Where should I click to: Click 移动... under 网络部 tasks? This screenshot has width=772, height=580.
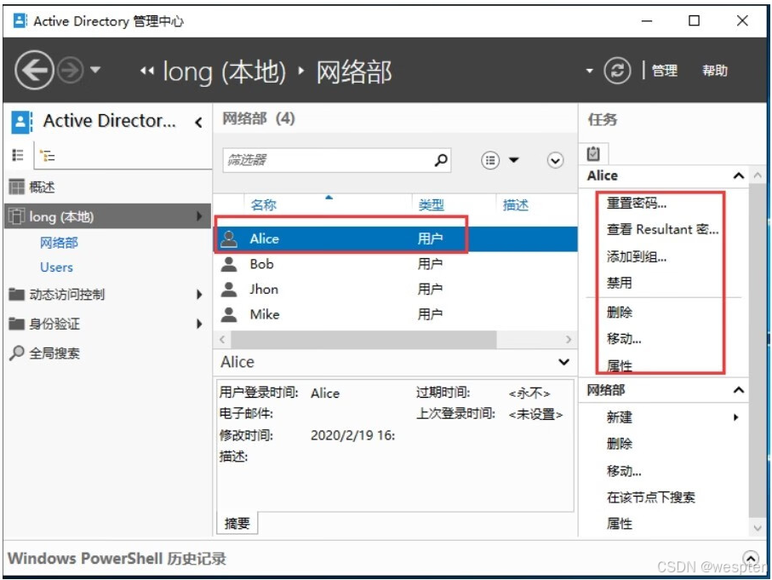[624, 471]
